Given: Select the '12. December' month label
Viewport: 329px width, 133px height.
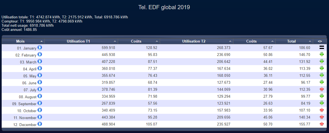Looking at the screenshot, I should tap(25, 125).
